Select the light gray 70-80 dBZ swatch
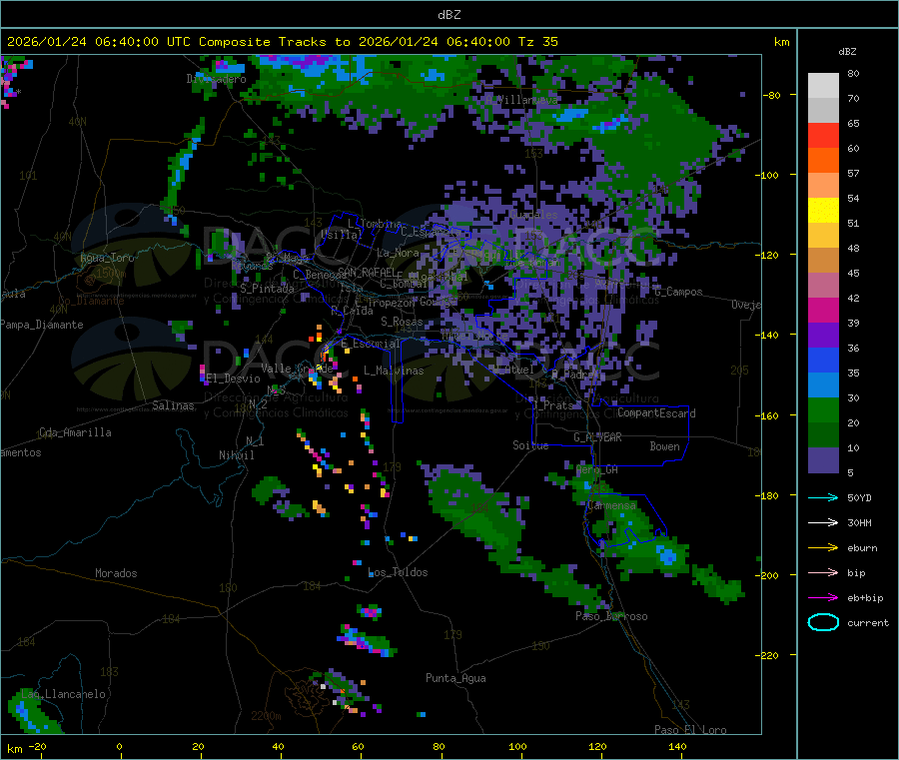899x760 pixels. coord(823,86)
